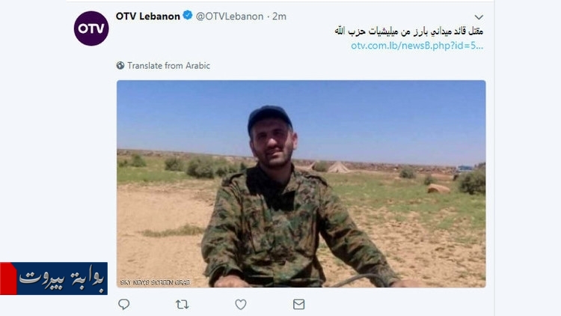
Task: Click the Arabic tweet text
Action: (409, 31)
